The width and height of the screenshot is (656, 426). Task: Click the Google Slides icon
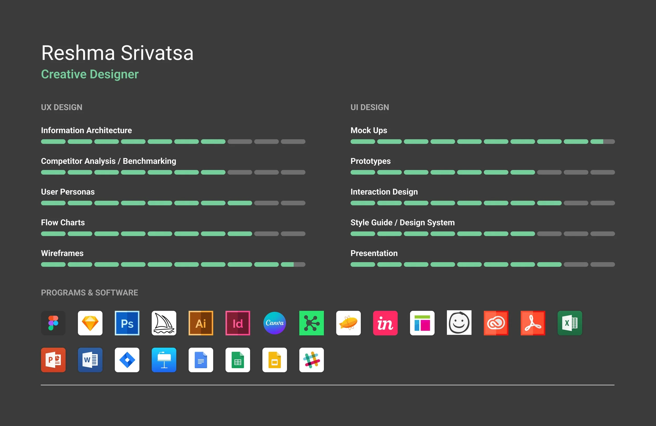coord(275,360)
